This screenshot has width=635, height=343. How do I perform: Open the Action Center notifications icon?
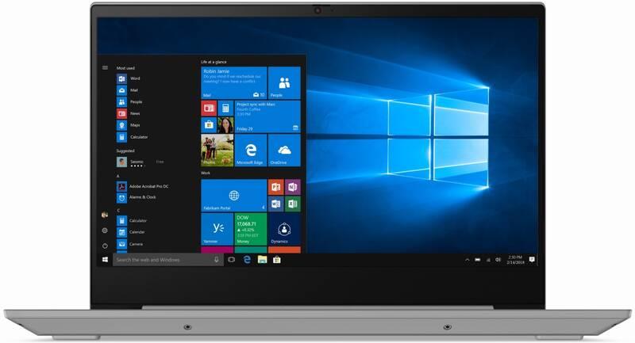[x=532, y=259]
